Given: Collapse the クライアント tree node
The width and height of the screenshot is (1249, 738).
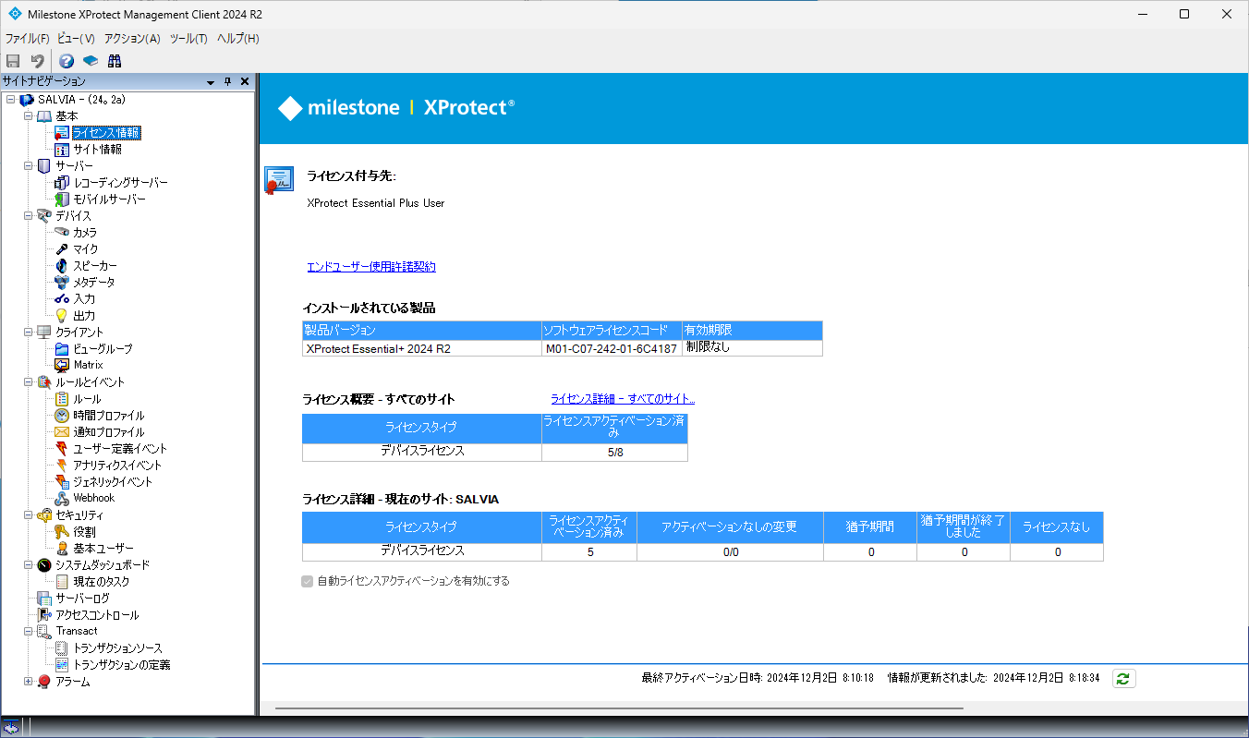Looking at the screenshot, I should (29, 333).
